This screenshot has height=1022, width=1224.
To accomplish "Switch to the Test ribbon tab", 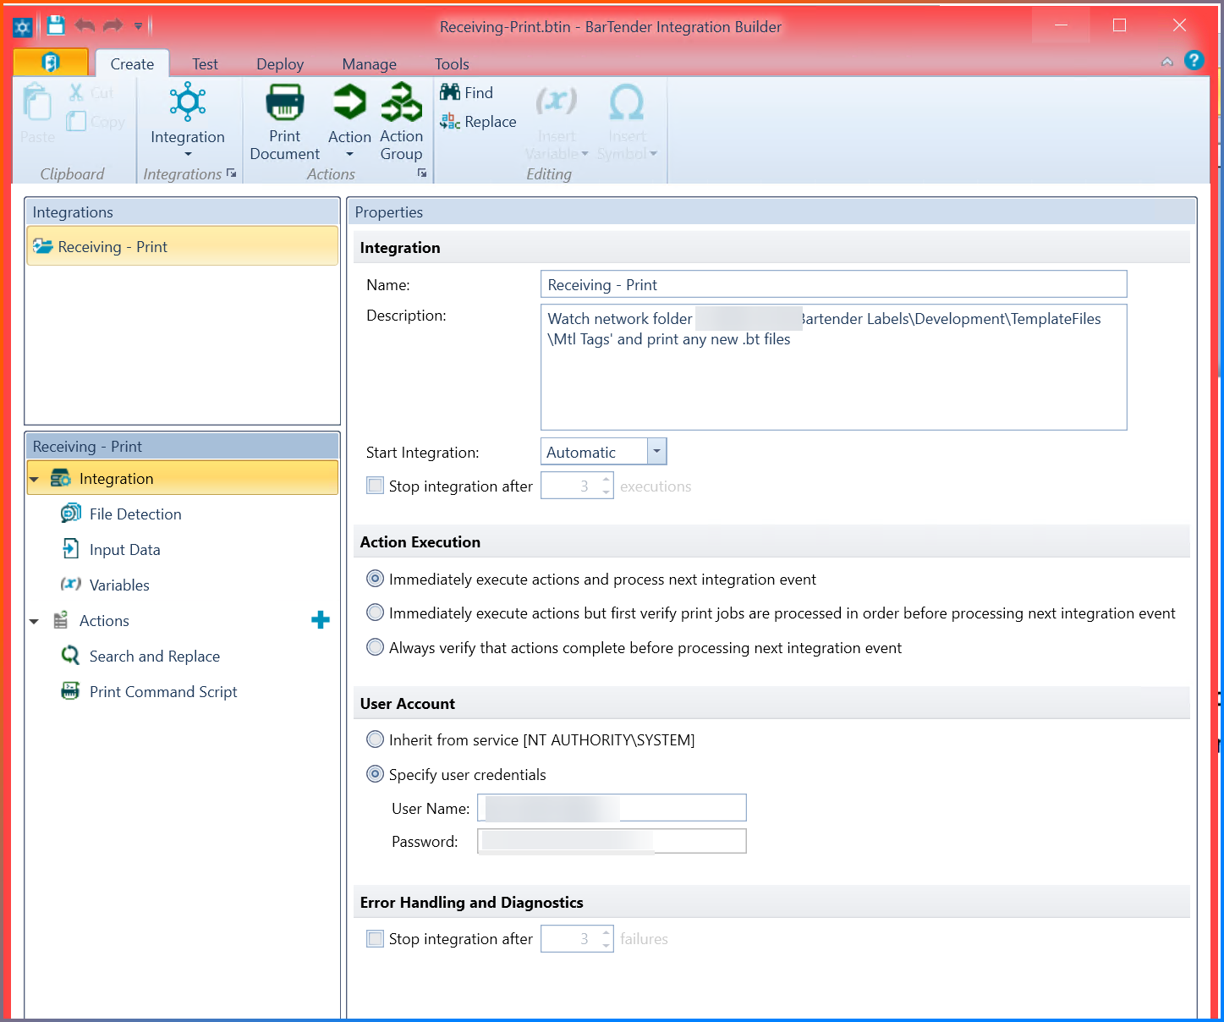I will click(205, 64).
